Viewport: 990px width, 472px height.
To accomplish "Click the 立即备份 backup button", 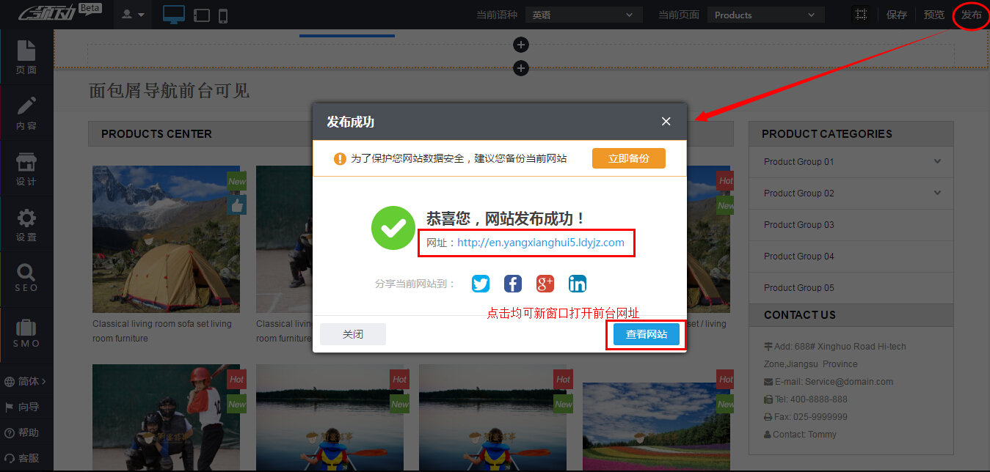I will 628,158.
